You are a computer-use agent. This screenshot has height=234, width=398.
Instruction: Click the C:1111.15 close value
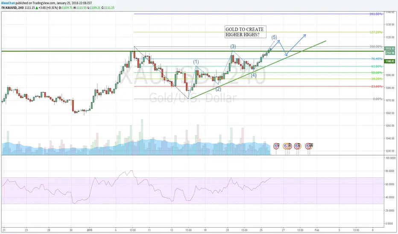coord(108,8)
